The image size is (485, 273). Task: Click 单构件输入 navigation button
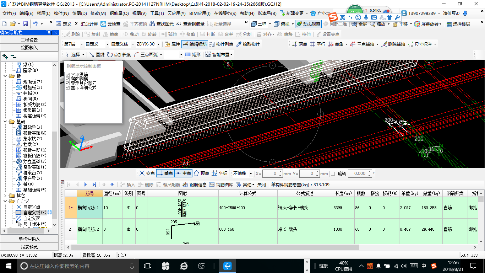coord(29,239)
